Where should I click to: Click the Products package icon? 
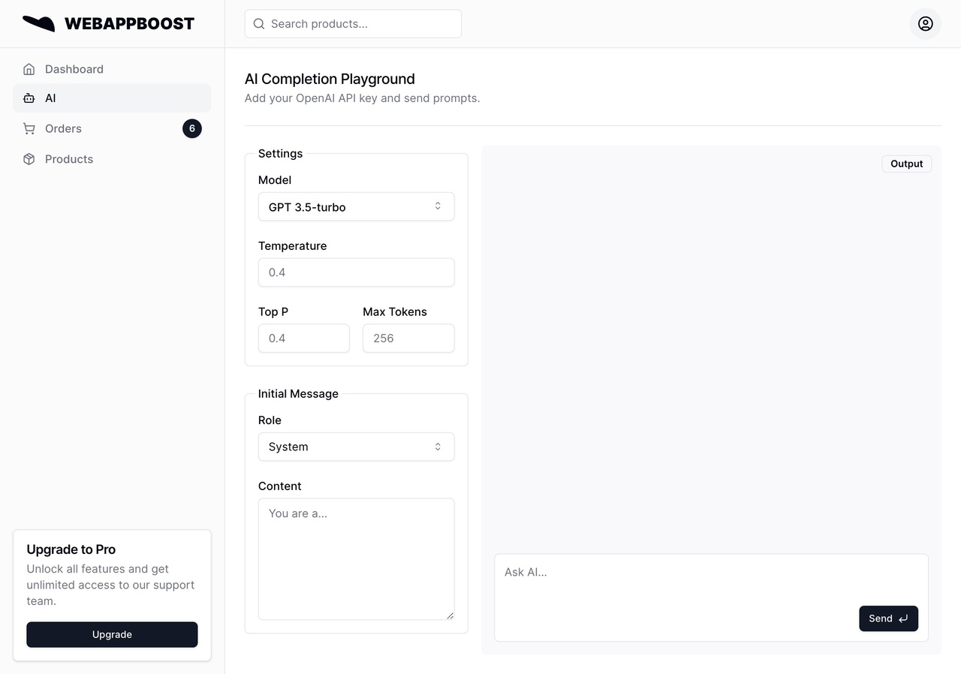coord(29,158)
